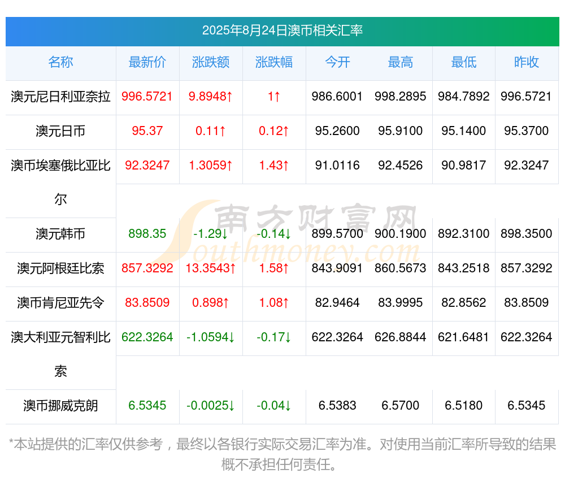Click low value 90.9817

(x=464, y=166)
